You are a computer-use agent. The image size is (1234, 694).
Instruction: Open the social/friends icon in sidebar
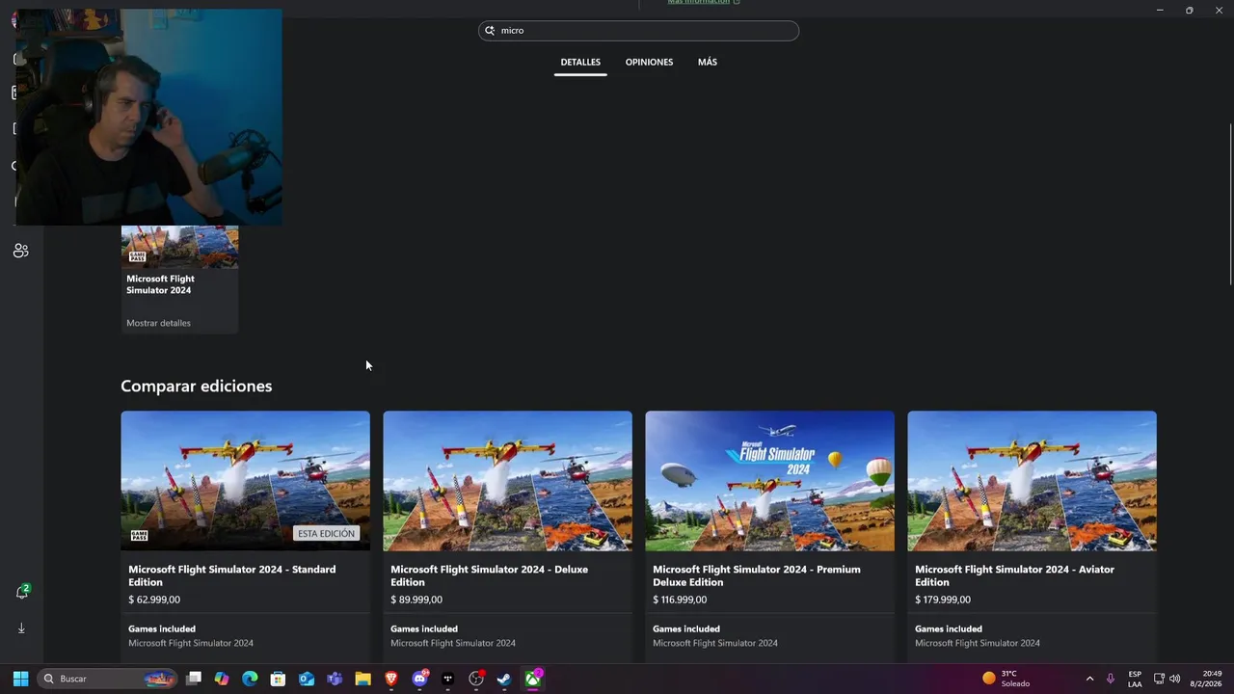tap(20, 251)
